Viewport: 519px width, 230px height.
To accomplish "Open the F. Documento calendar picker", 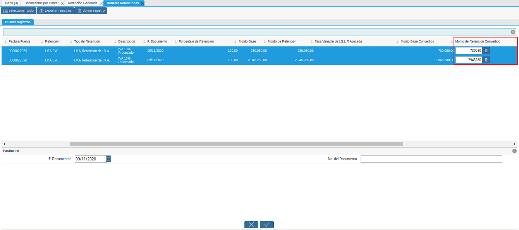I will pyautogui.click(x=109, y=159).
